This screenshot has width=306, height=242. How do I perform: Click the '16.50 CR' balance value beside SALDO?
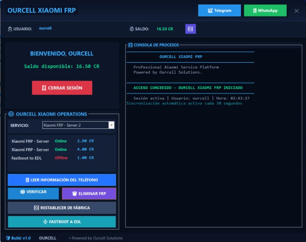pos(165,29)
